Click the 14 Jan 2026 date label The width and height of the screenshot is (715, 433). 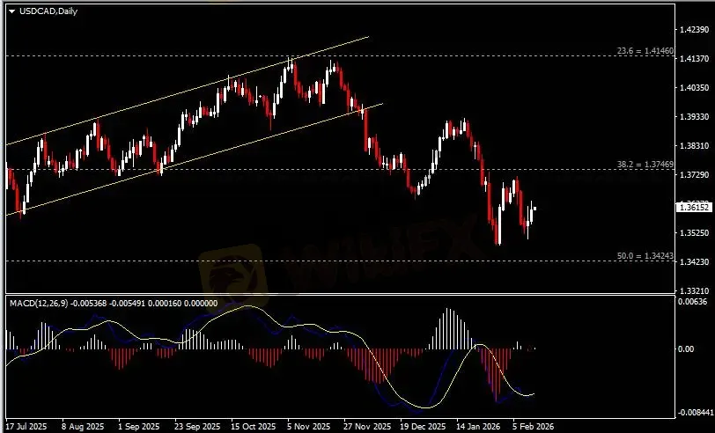pos(479,427)
